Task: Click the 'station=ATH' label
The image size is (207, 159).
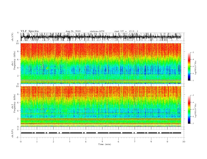Action: coord(97,31)
